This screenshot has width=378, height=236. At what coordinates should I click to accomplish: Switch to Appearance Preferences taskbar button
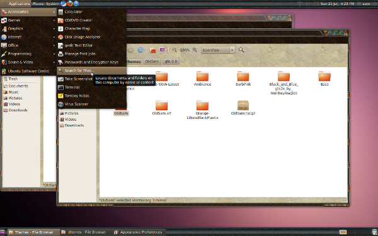[x=139, y=232]
